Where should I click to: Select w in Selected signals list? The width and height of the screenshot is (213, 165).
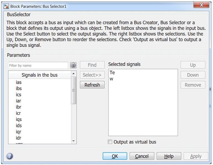[112, 79]
